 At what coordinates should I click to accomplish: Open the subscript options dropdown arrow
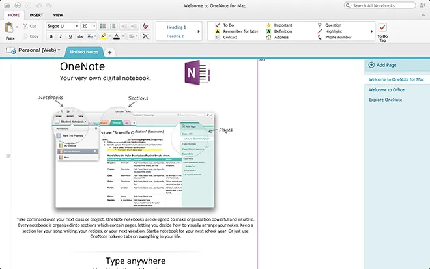click(95, 36)
